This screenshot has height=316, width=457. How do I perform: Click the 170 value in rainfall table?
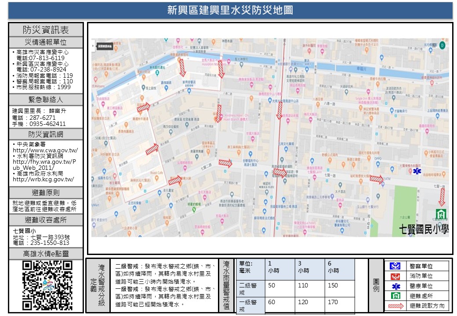(333, 302)
